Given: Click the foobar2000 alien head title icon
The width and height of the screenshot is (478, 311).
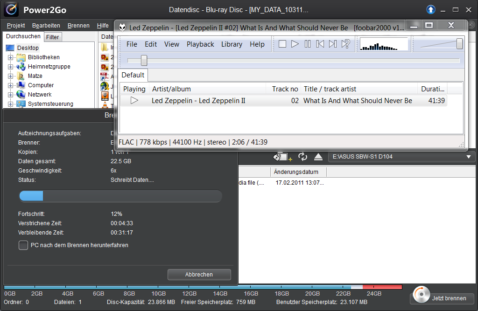Looking at the screenshot, I should click(122, 28).
